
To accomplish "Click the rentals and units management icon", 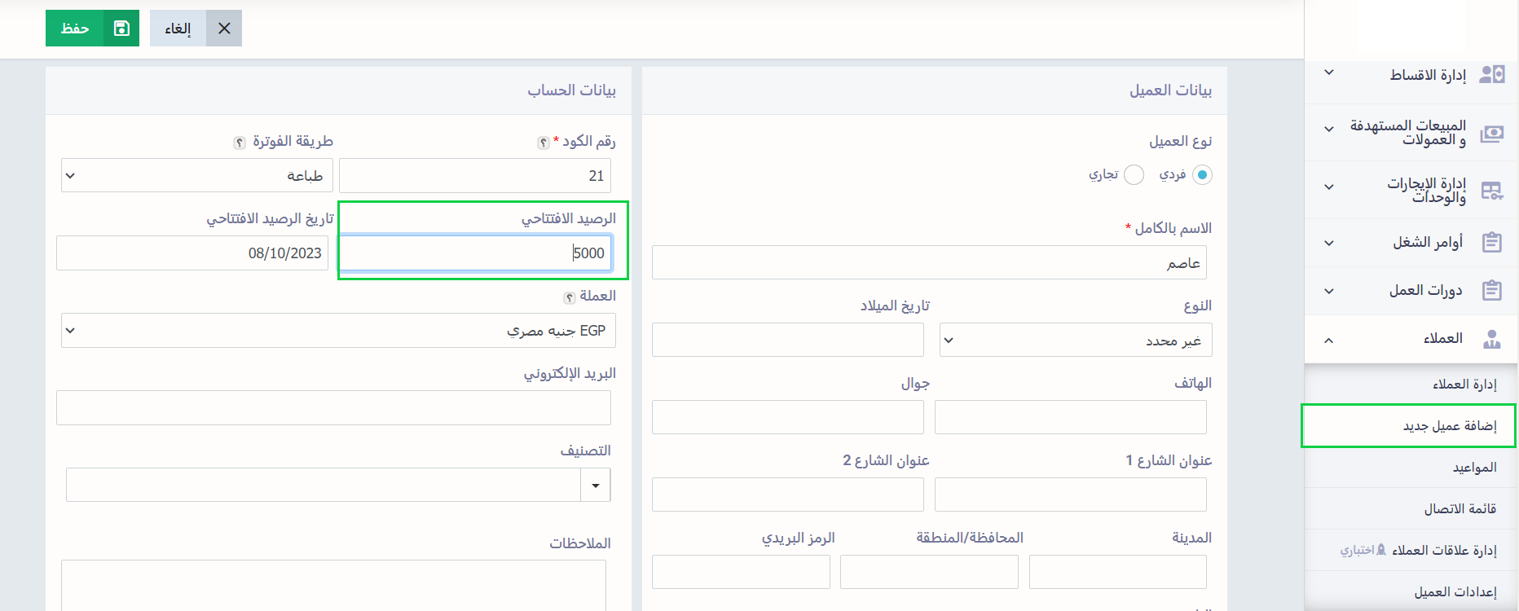I will point(1491,191).
